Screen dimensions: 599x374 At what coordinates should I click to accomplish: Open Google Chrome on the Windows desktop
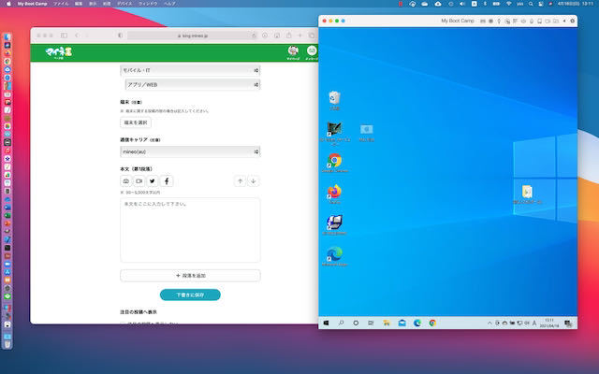pyautogui.click(x=334, y=161)
